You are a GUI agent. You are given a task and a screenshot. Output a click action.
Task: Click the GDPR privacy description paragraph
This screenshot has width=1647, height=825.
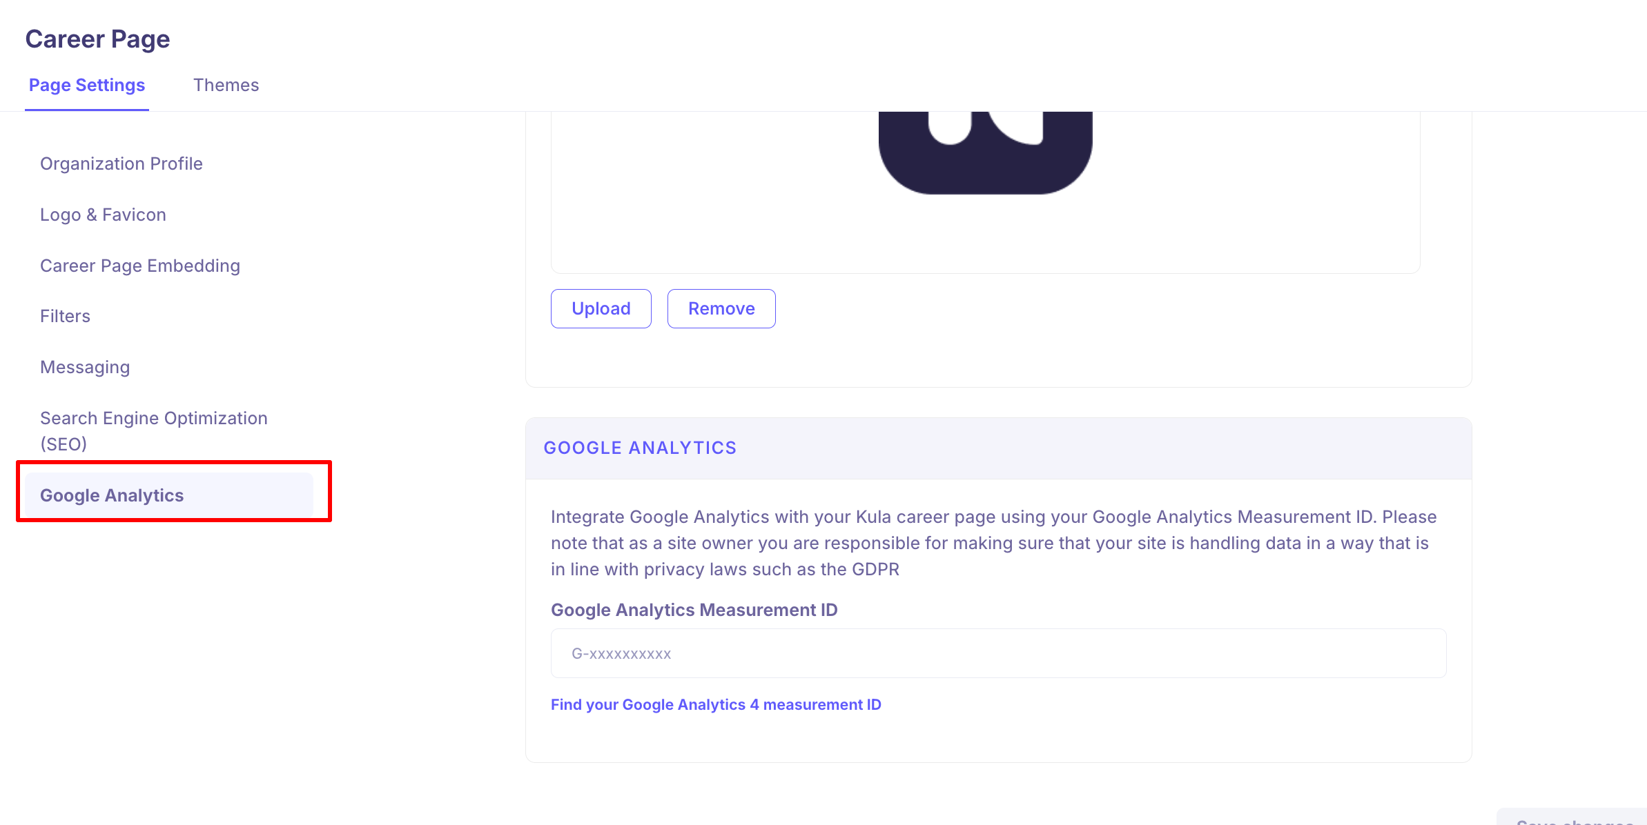pyautogui.click(x=994, y=543)
